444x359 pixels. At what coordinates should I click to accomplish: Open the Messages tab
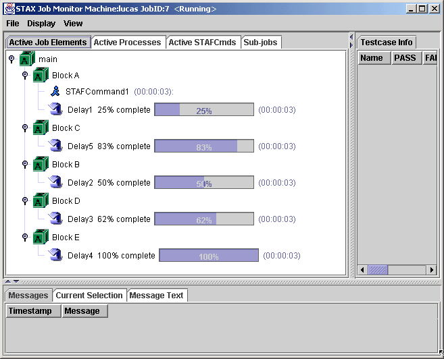click(x=28, y=295)
